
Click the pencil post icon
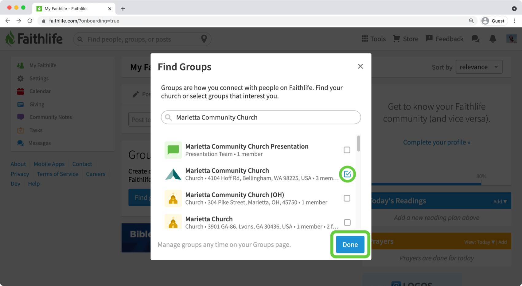[135, 94]
